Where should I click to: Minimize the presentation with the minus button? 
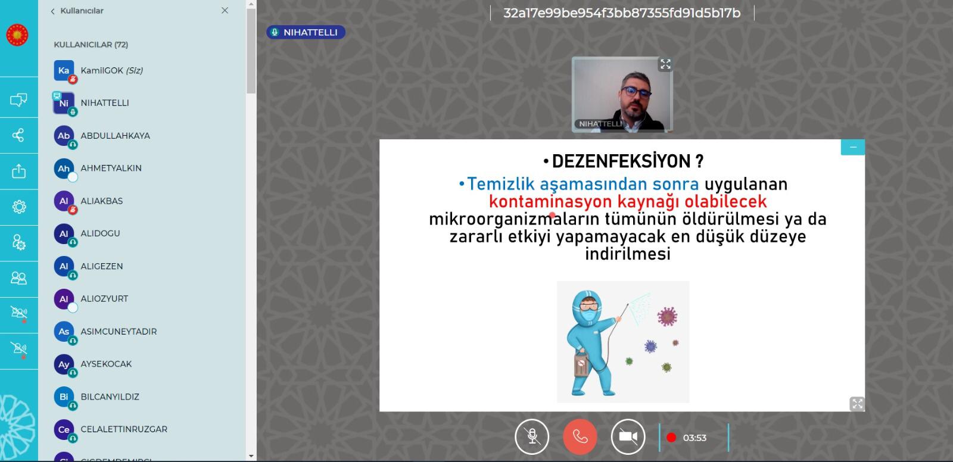(x=852, y=147)
